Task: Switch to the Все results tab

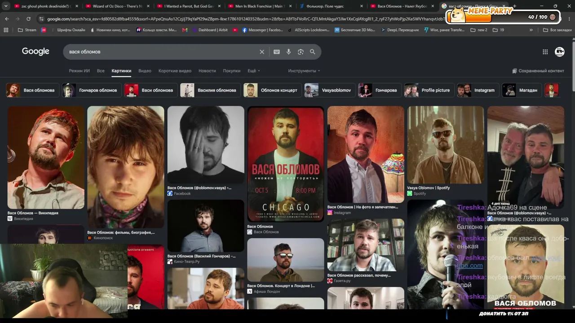Action: pyautogui.click(x=101, y=71)
